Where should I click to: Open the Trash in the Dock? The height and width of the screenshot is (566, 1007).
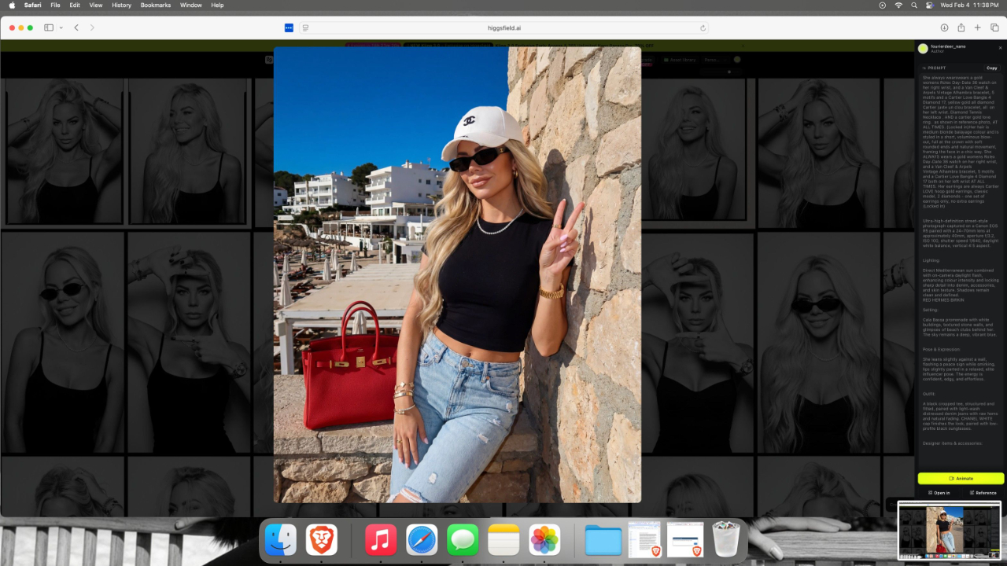[x=726, y=540]
